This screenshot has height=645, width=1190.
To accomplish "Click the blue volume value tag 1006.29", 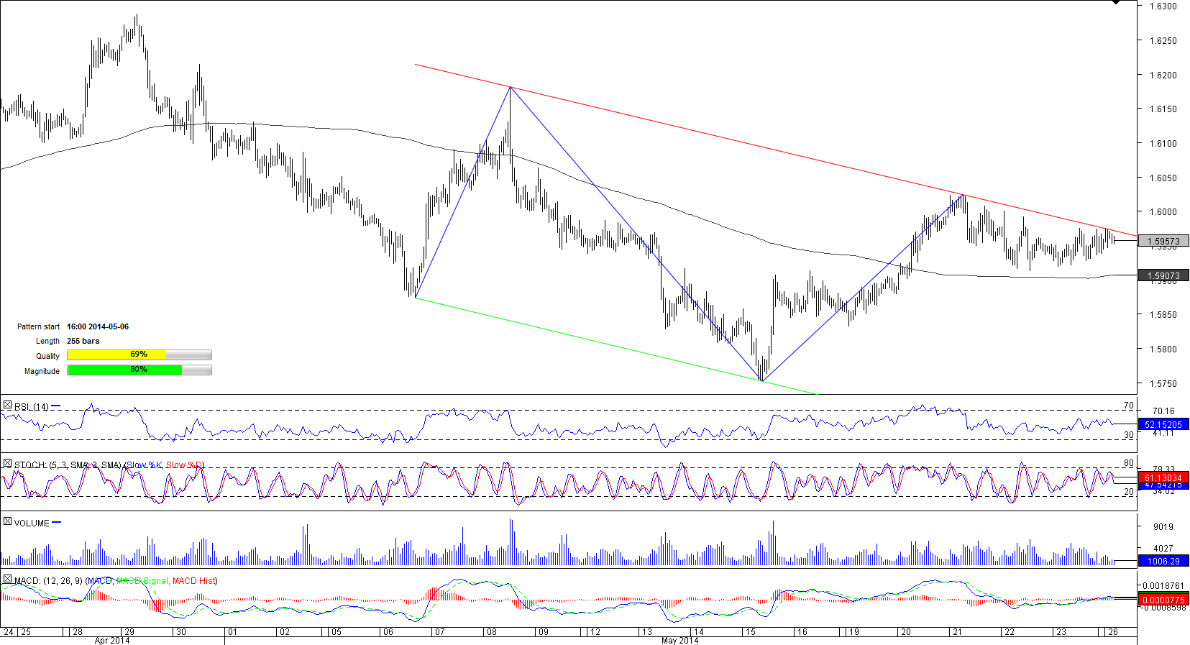I will pyautogui.click(x=1163, y=561).
